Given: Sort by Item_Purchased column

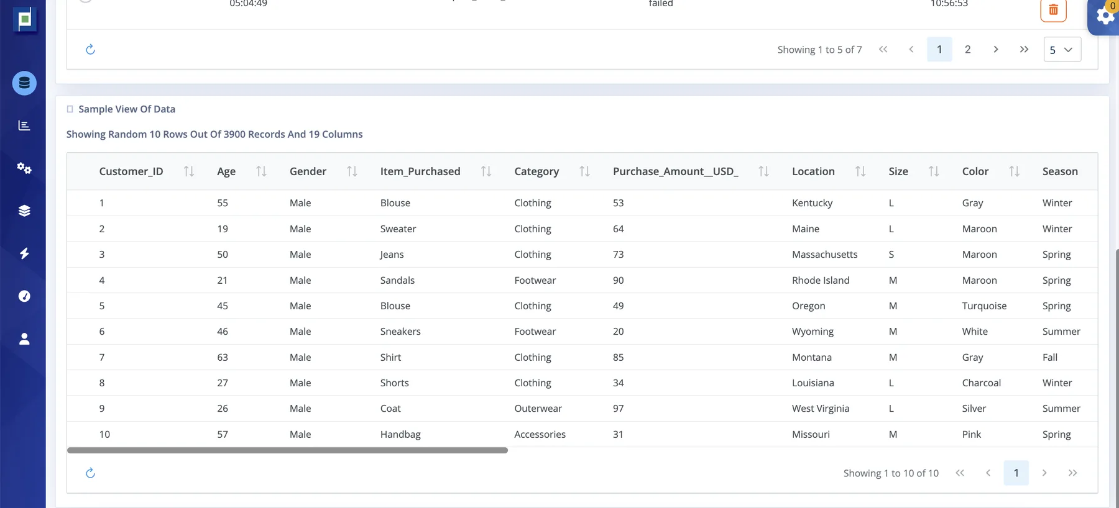Looking at the screenshot, I should click(x=486, y=171).
